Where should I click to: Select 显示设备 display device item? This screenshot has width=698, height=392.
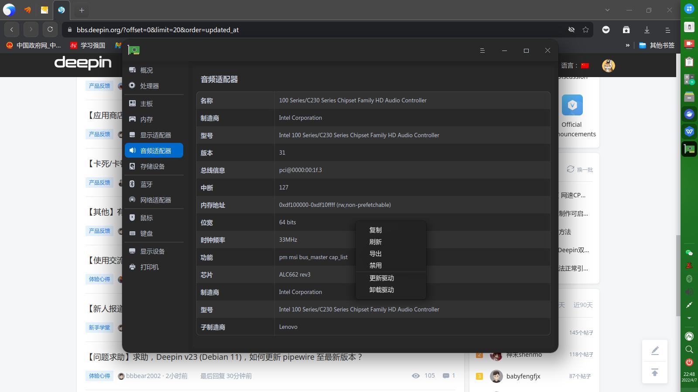(x=154, y=251)
